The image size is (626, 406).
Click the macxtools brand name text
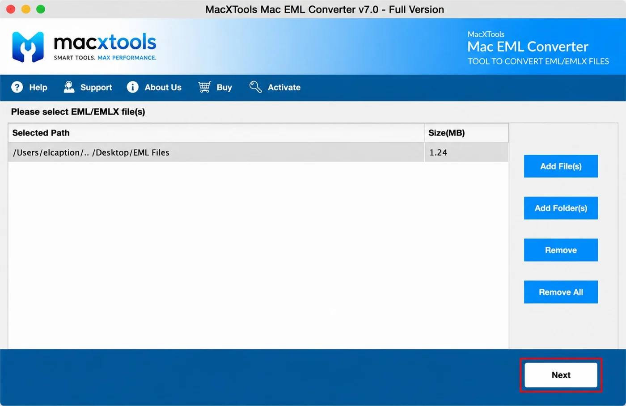click(105, 42)
